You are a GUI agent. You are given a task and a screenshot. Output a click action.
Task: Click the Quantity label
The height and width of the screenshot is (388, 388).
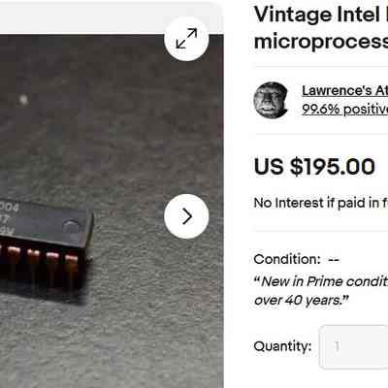tap(282, 346)
